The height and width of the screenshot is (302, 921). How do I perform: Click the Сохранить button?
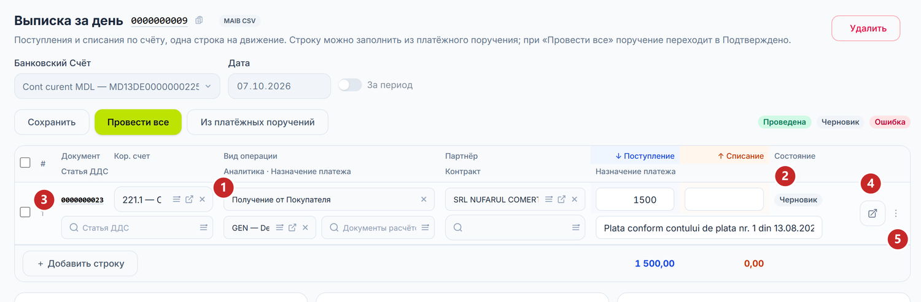pyautogui.click(x=52, y=122)
